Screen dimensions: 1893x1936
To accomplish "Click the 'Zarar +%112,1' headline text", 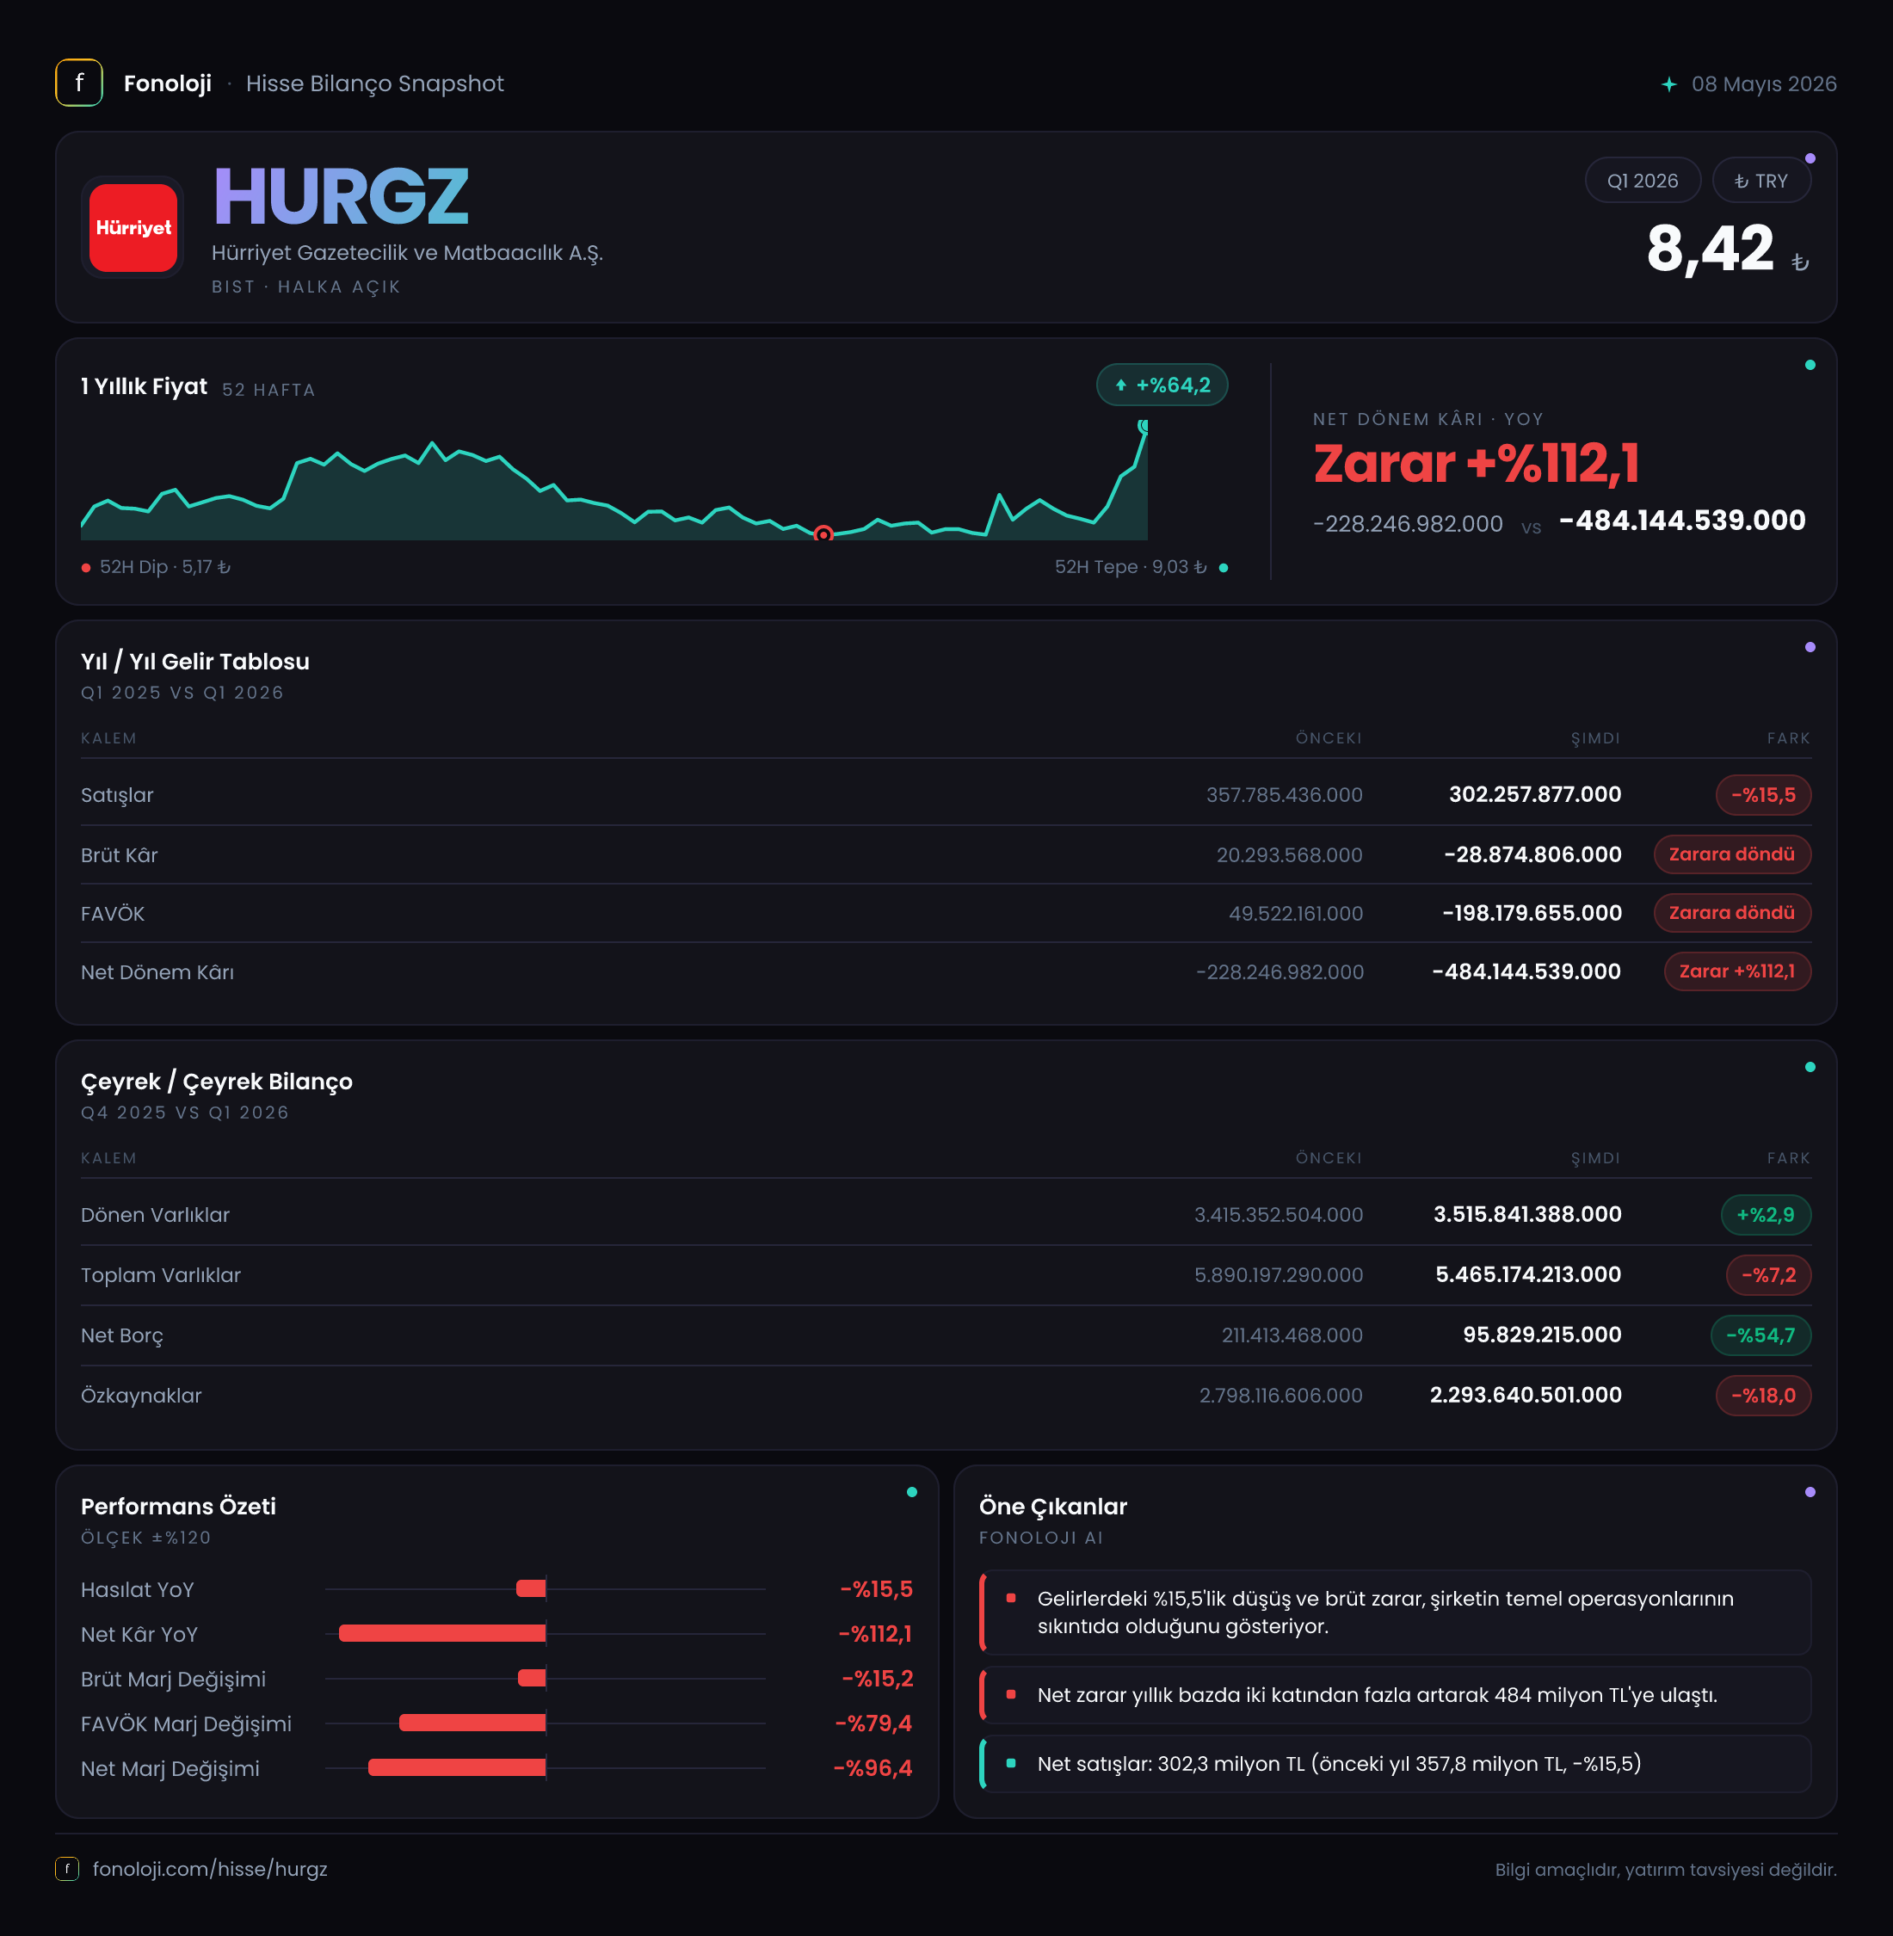I will pos(1477,464).
